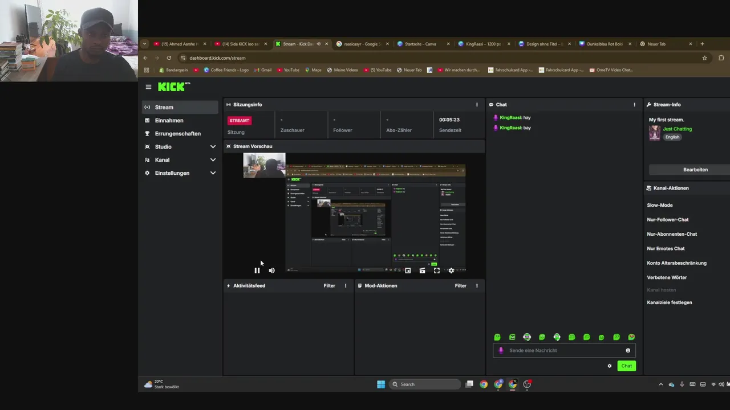Click purple microphone badge in chat input
This screenshot has width=730, height=410.
tap(501, 351)
